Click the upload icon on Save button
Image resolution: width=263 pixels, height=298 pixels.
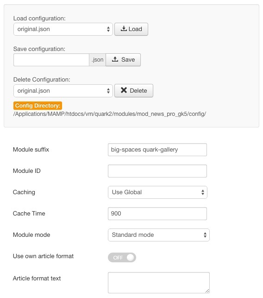[x=115, y=59]
